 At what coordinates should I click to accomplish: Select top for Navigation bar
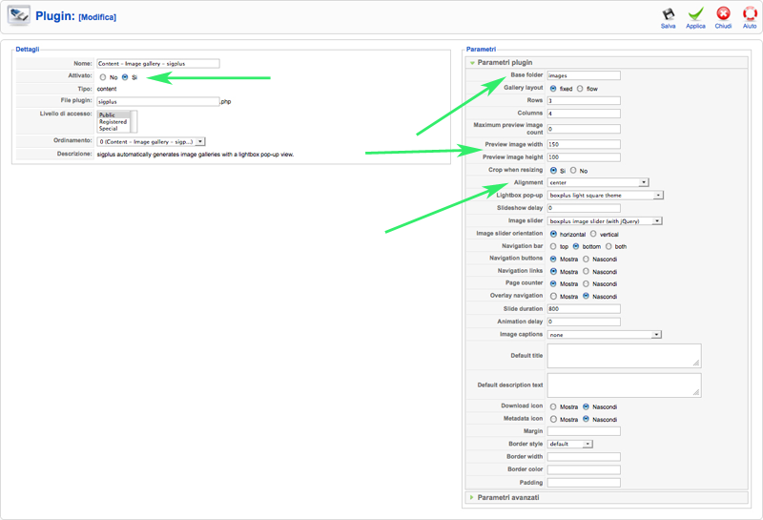(x=553, y=246)
